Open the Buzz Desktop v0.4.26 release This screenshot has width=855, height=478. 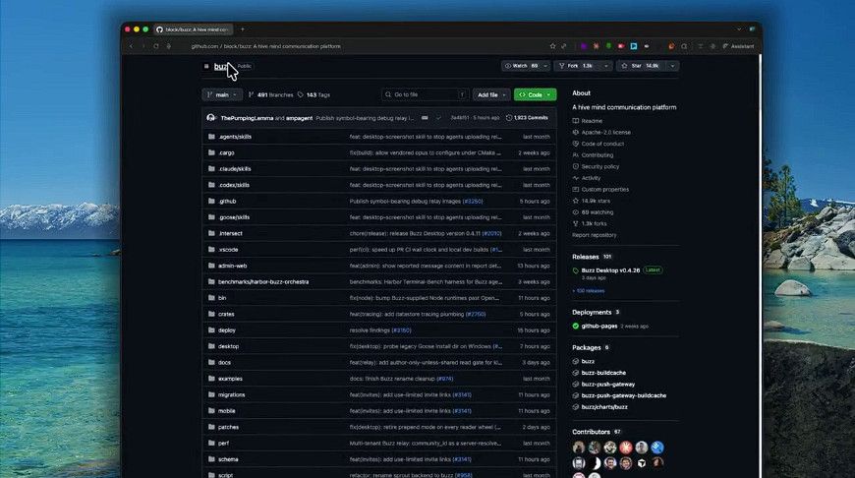610,270
